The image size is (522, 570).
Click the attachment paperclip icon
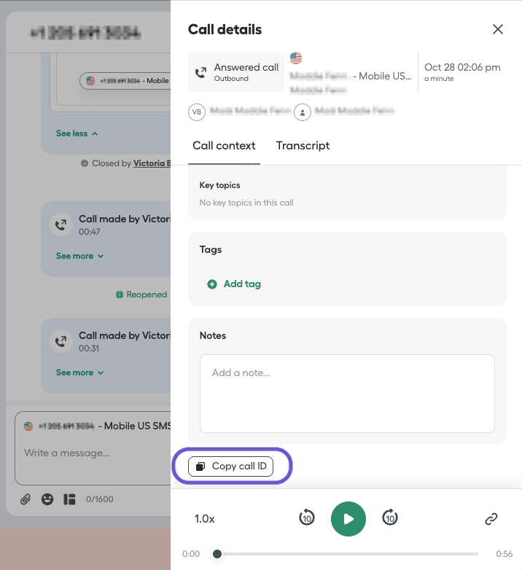pyautogui.click(x=26, y=499)
